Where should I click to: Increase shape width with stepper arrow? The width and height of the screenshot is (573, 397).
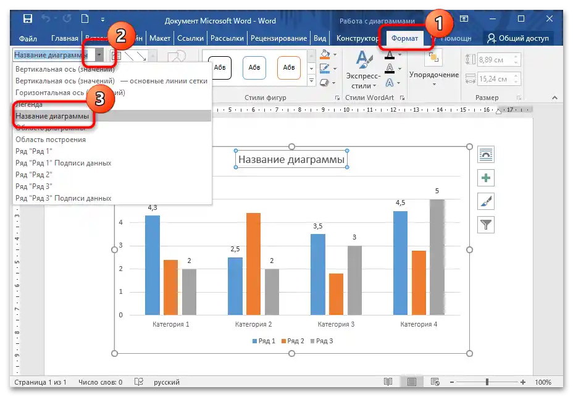pyautogui.click(x=516, y=76)
